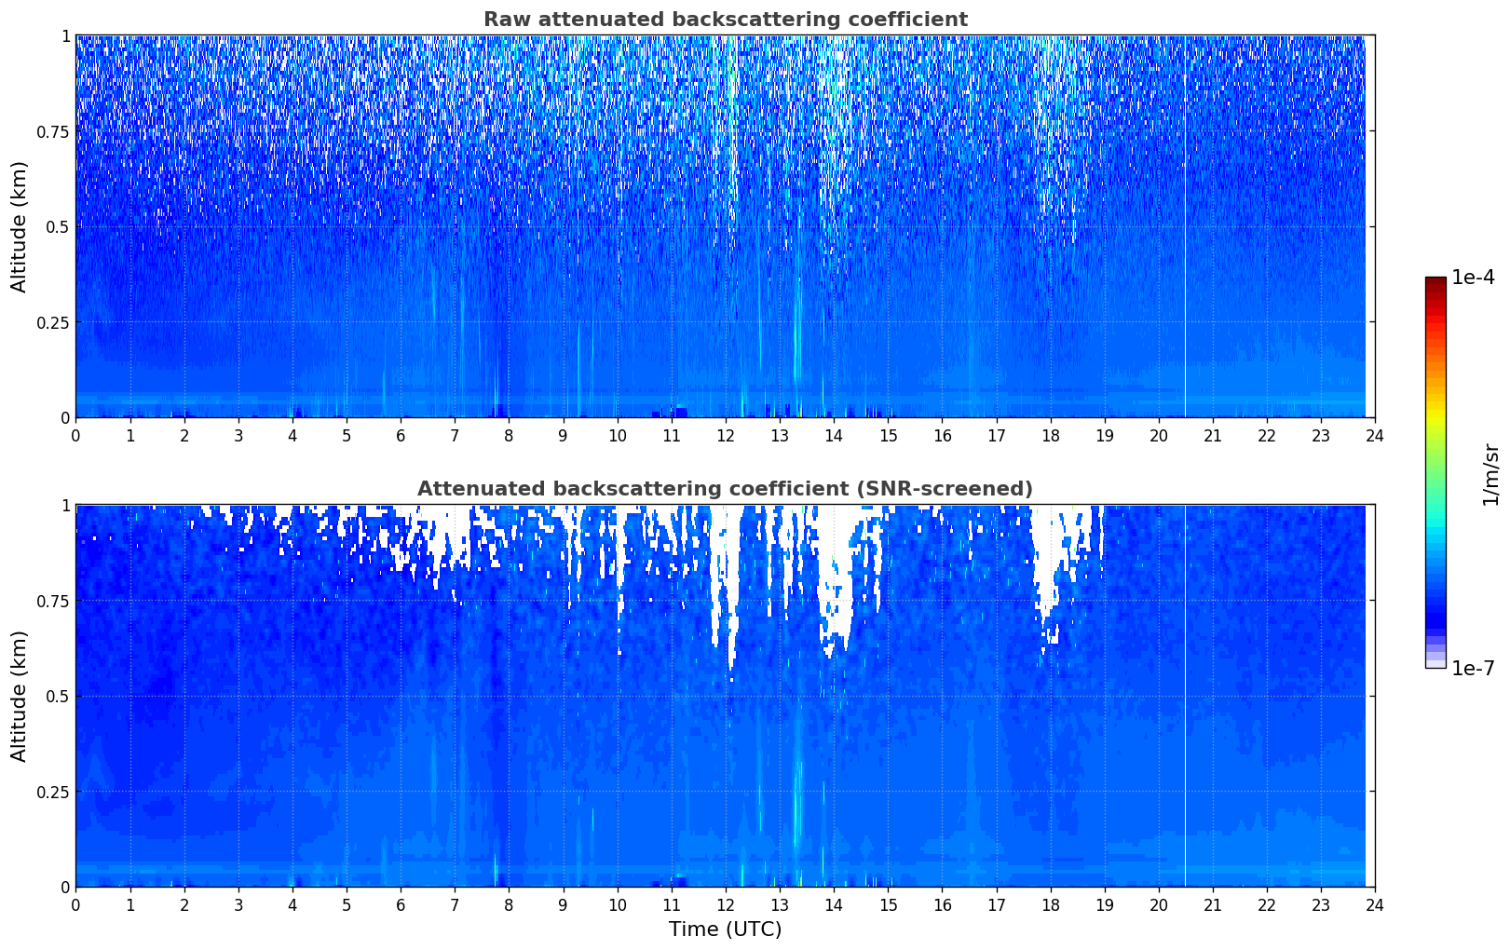The image size is (1510, 950).
Task: Click the "23" time tick under the SNR-screened plot
Action: point(1321,904)
